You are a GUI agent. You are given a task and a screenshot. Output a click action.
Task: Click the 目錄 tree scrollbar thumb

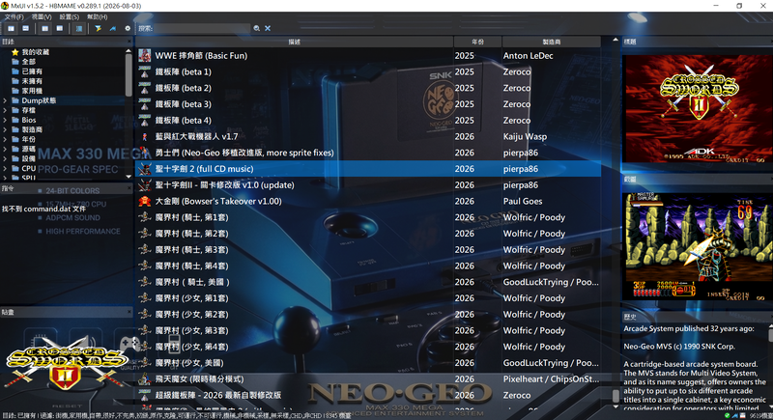point(129,75)
